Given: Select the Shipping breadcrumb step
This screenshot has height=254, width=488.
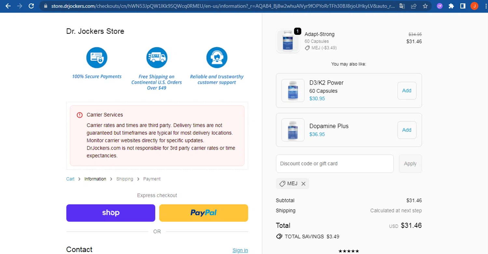Looking at the screenshot, I should click(125, 179).
